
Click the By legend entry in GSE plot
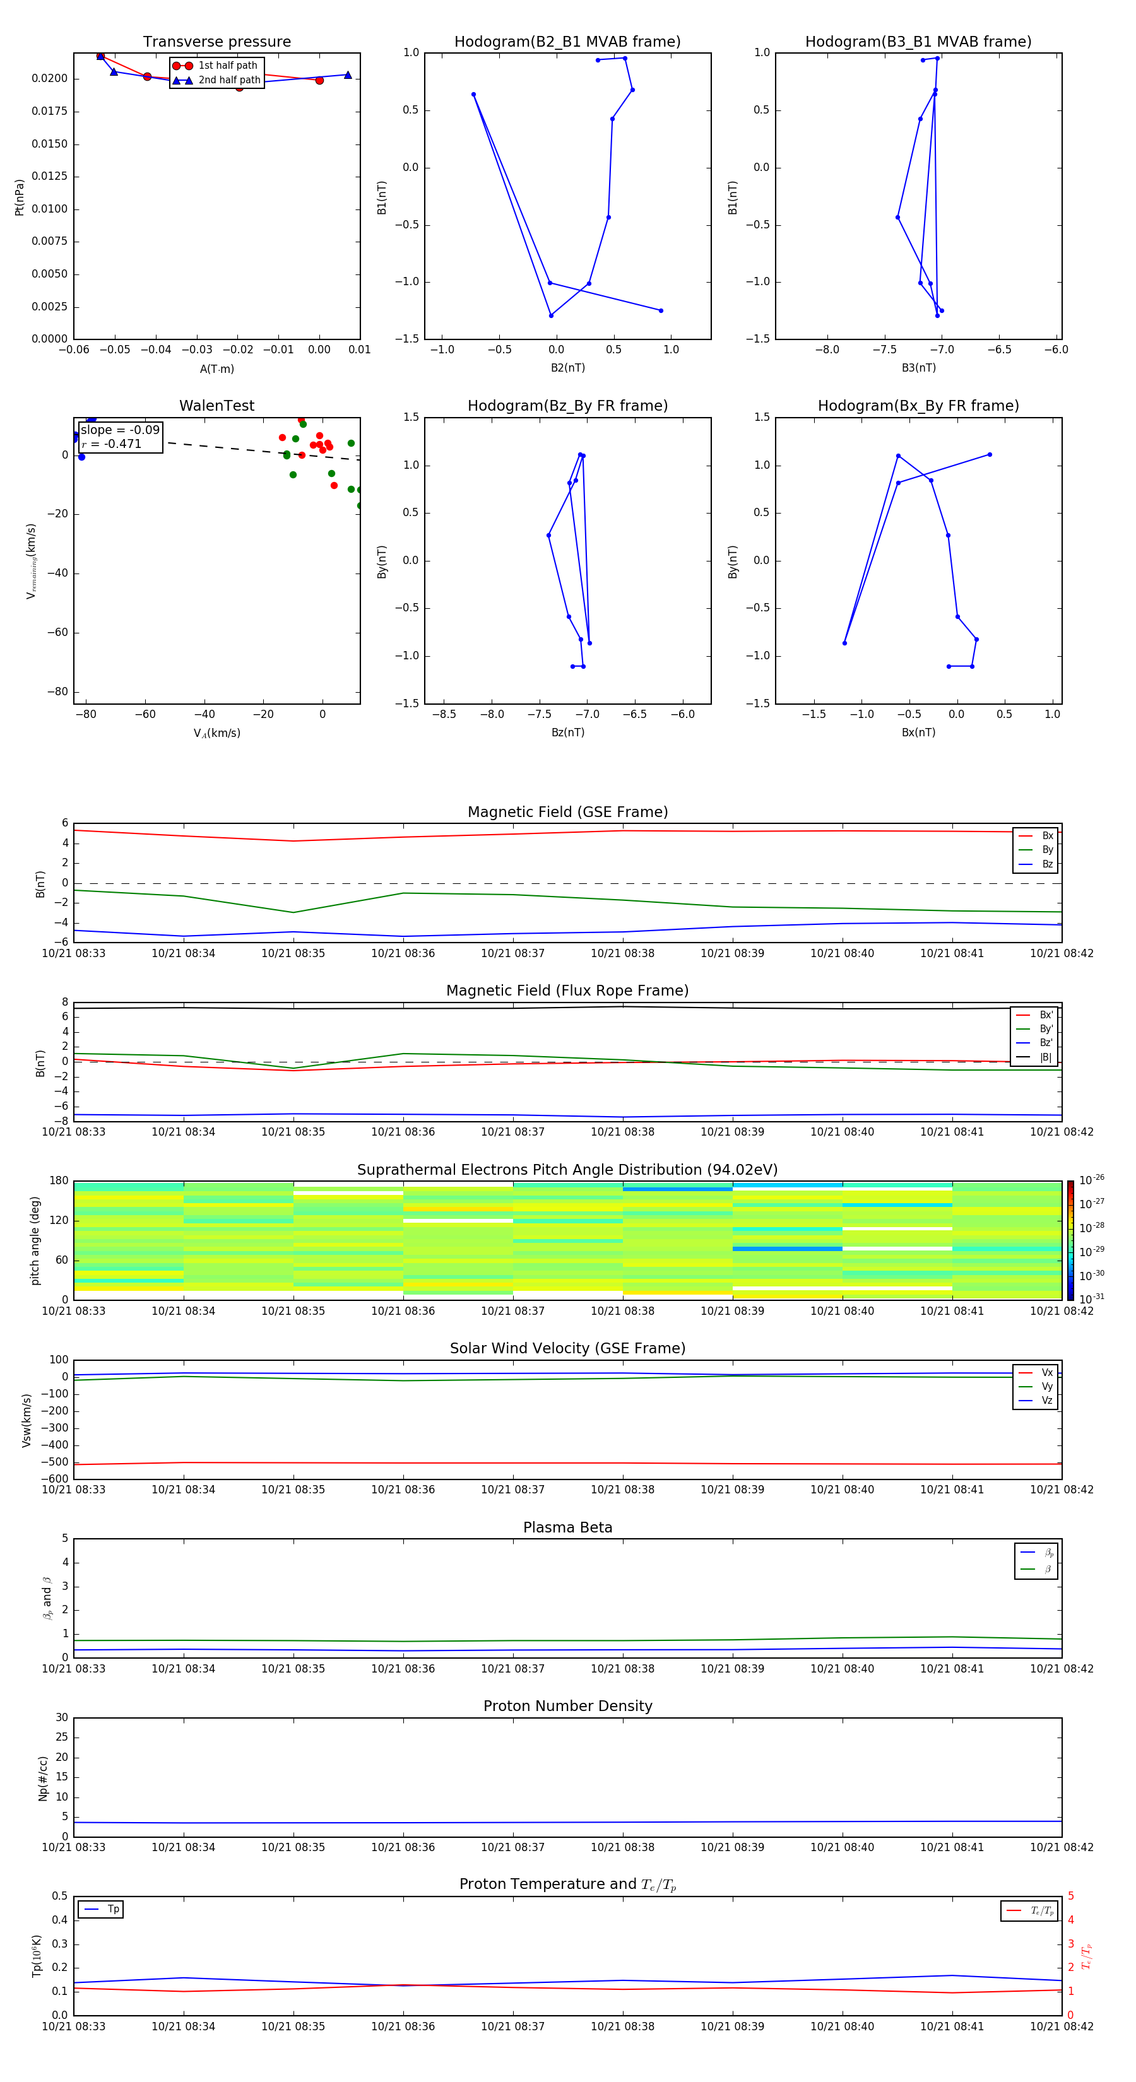1036,849
